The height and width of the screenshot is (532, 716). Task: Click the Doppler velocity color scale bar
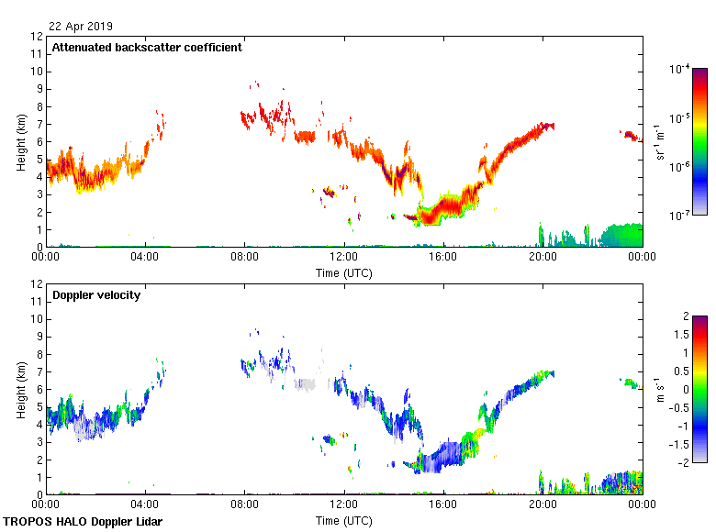pyautogui.click(x=699, y=389)
